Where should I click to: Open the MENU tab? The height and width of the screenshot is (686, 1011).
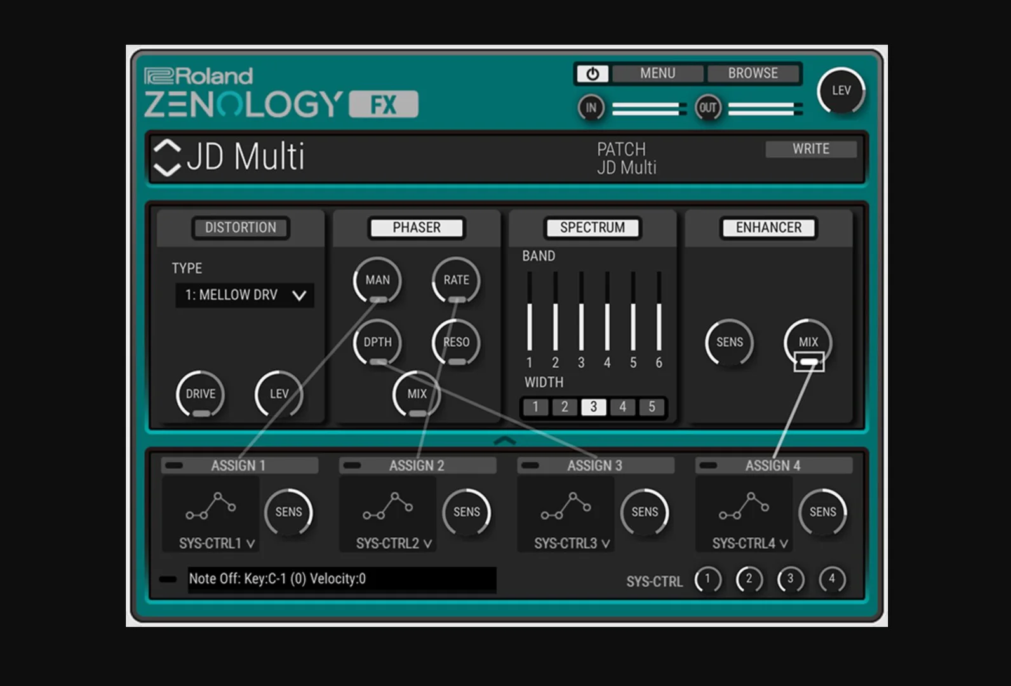click(x=657, y=74)
